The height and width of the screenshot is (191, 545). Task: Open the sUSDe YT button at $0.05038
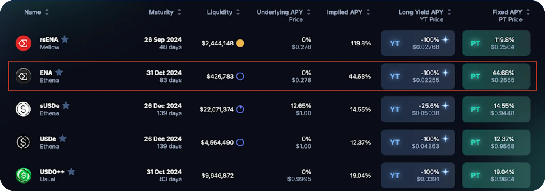pyautogui.click(x=418, y=109)
